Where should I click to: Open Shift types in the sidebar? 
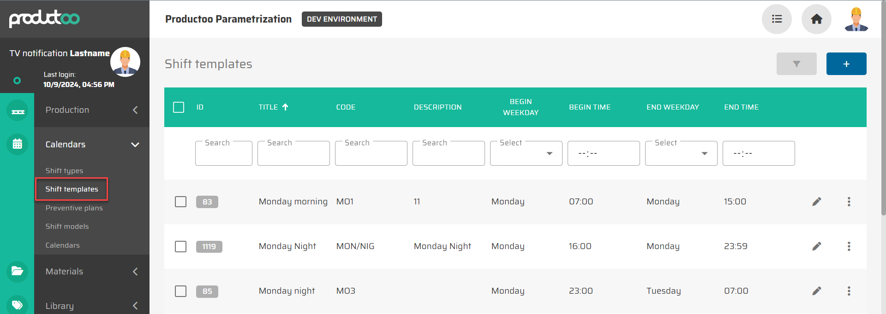tap(64, 170)
